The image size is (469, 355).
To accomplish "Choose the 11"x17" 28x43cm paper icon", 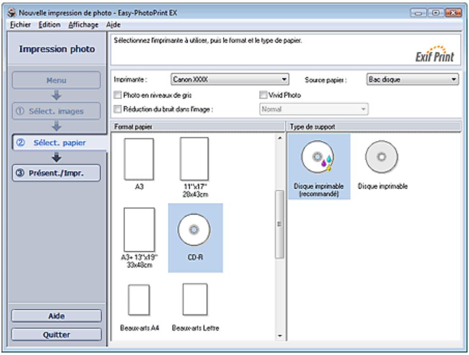I will [x=195, y=159].
